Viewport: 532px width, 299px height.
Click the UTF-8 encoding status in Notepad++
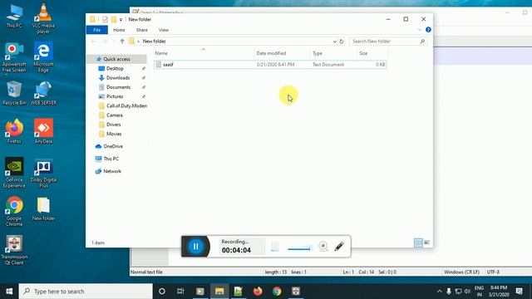(x=493, y=272)
